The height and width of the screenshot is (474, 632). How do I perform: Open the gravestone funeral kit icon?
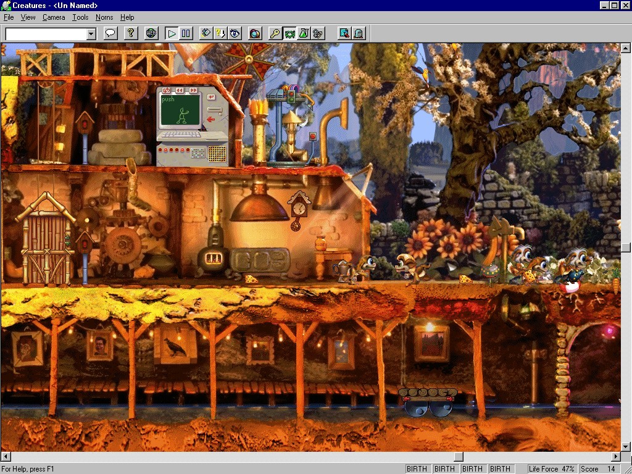[x=359, y=33]
